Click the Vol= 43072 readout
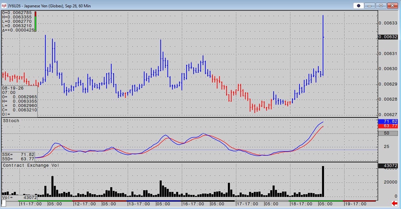Viewport: 401px width, 209px height. click(x=19, y=197)
